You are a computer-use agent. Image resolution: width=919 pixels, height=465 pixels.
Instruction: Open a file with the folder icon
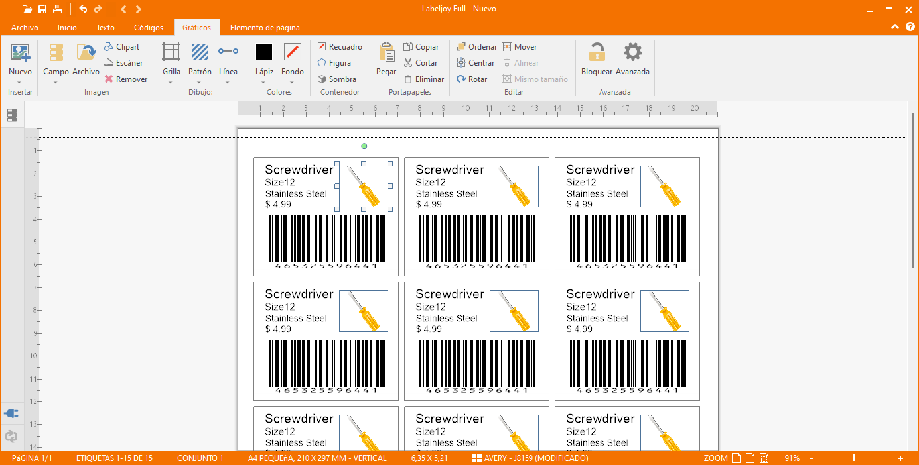point(27,9)
